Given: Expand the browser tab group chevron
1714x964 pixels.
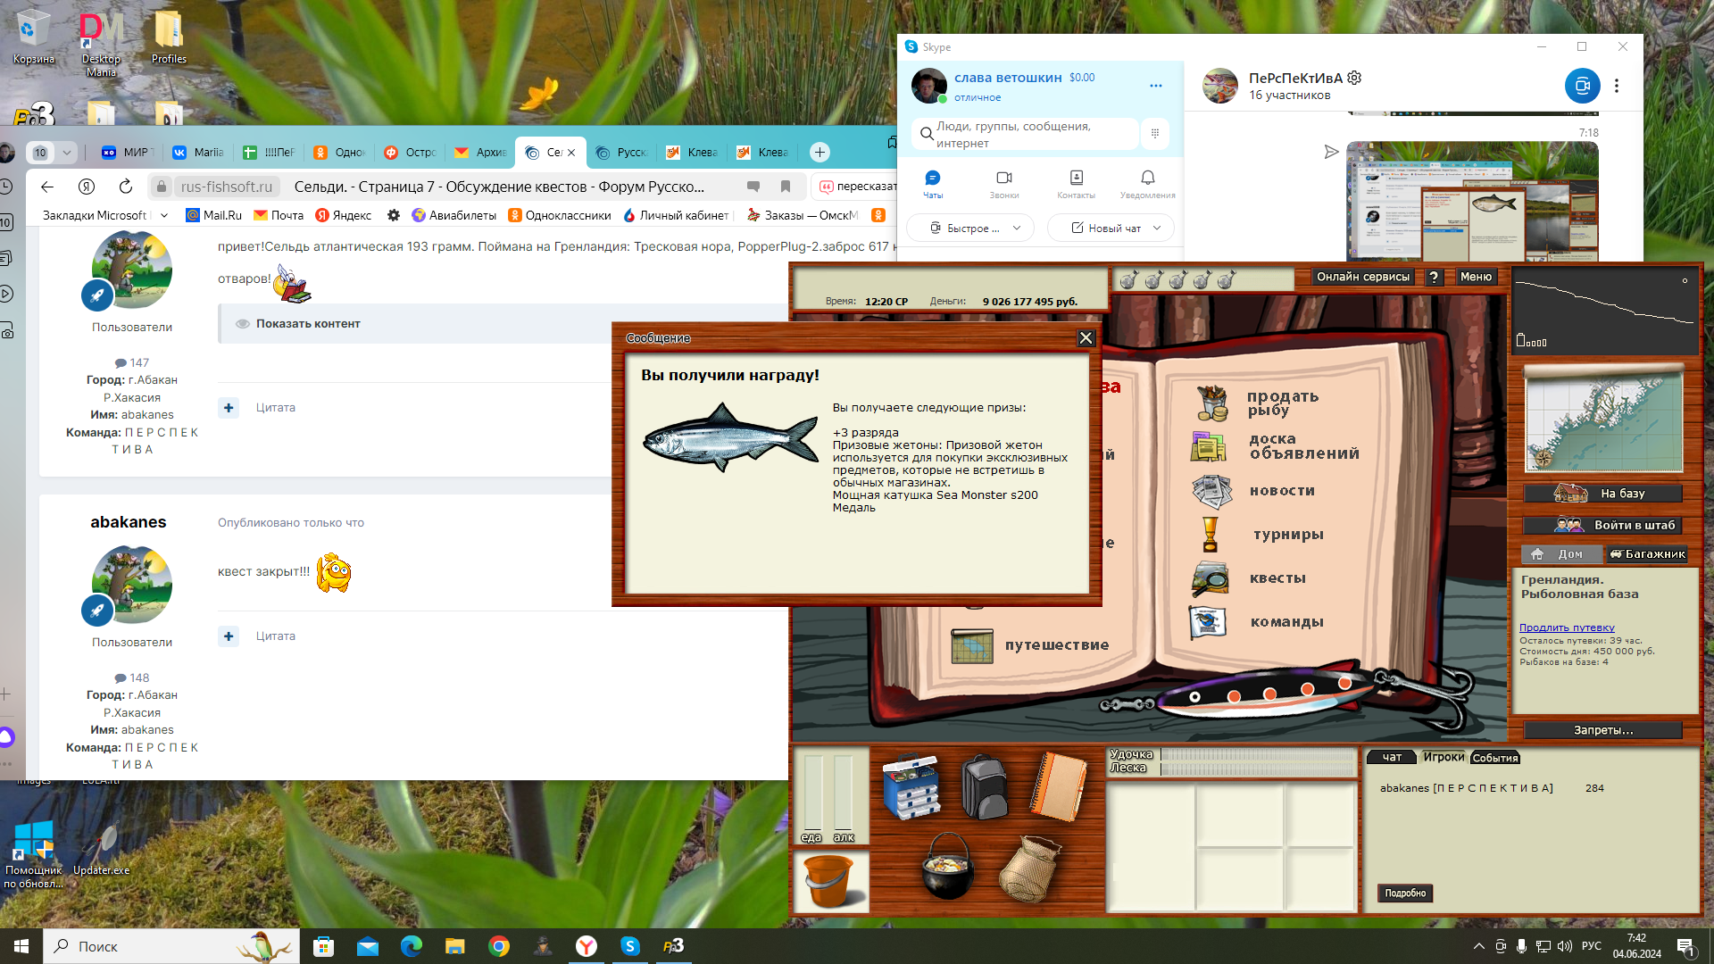Looking at the screenshot, I should coord(66,153).
